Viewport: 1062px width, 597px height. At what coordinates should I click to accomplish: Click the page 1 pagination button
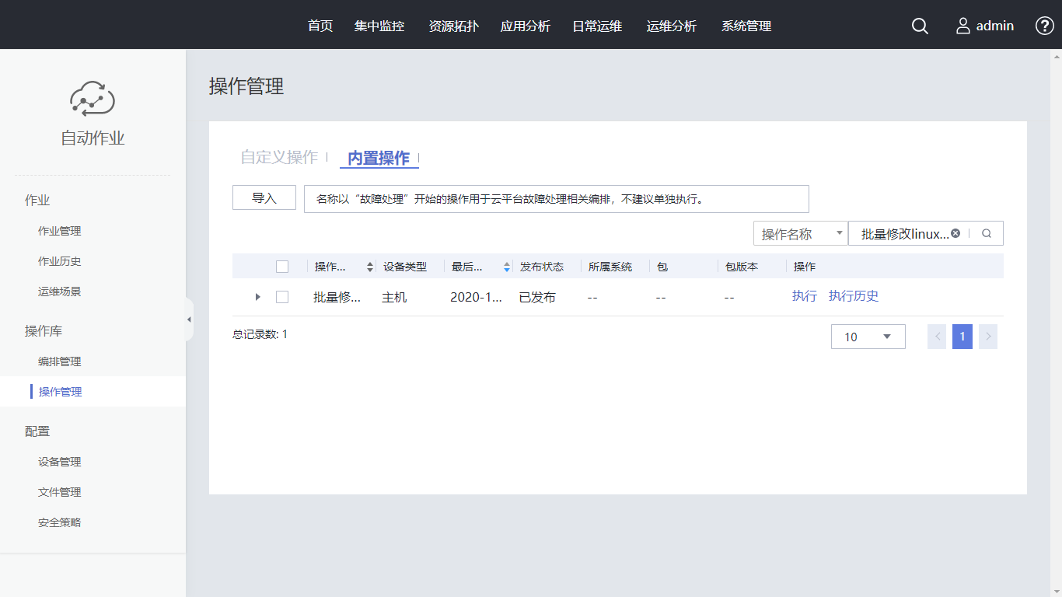click(962, 337)
